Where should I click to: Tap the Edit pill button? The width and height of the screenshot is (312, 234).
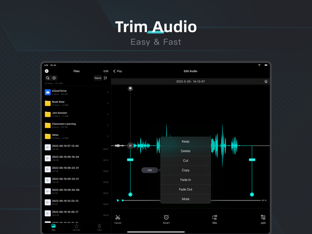point(150,170)
